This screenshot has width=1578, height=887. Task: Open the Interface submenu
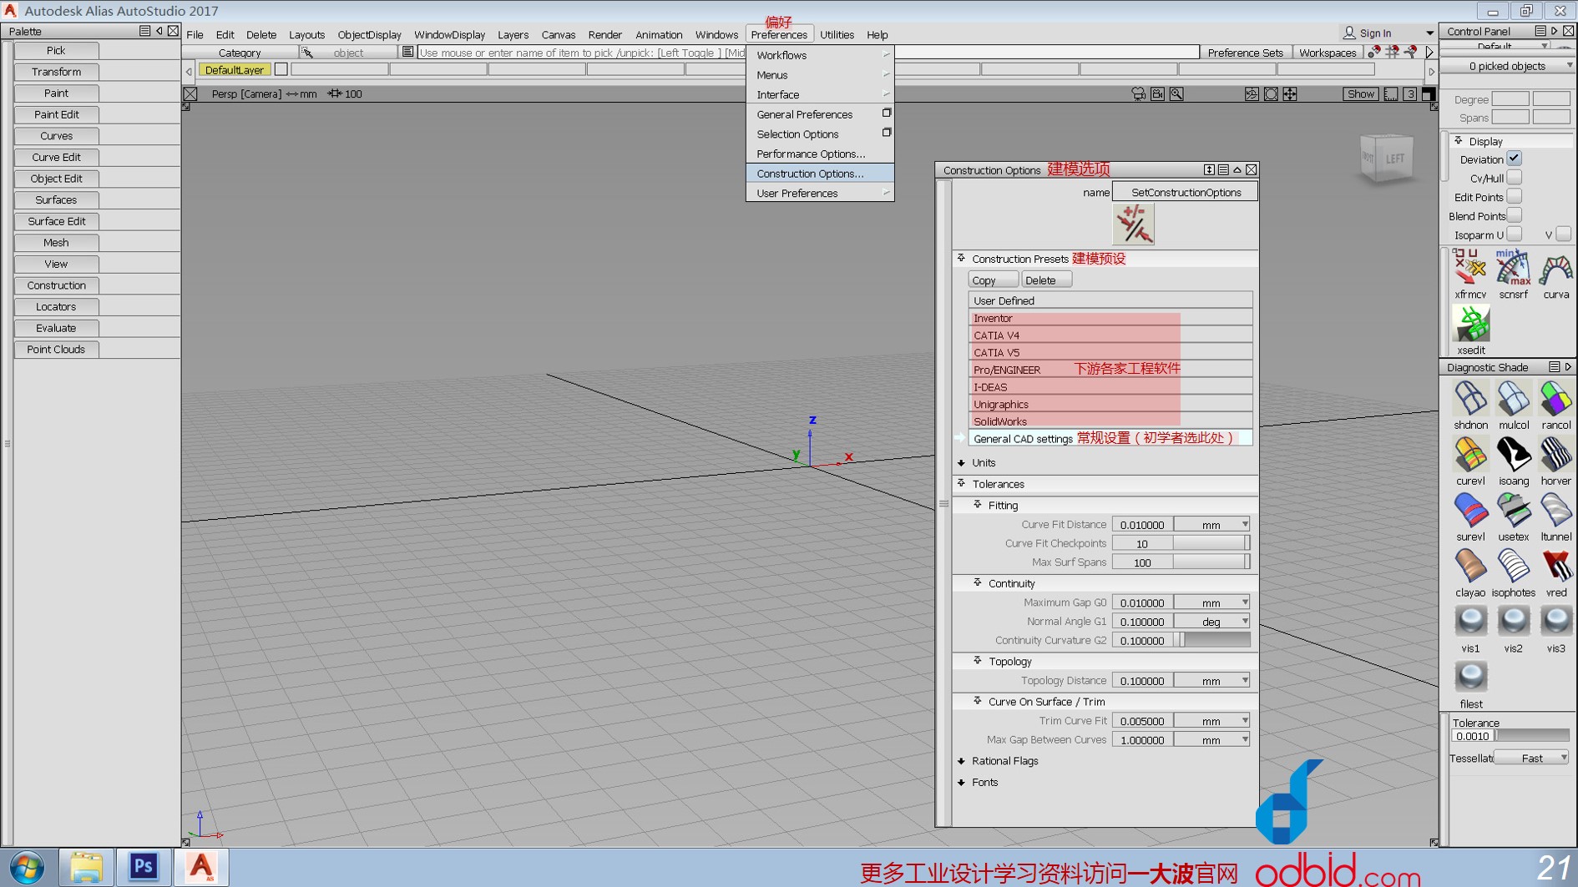click(x=820, y=94)
